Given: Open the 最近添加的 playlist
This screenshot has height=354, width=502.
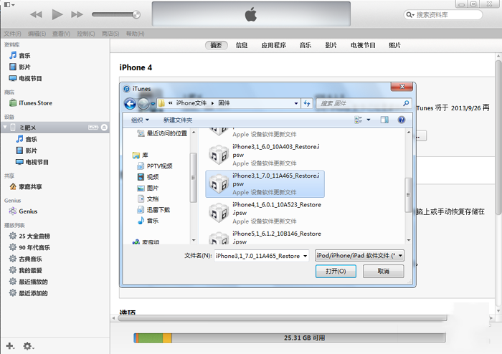Looking at the screenshot, I should (33, 293).
